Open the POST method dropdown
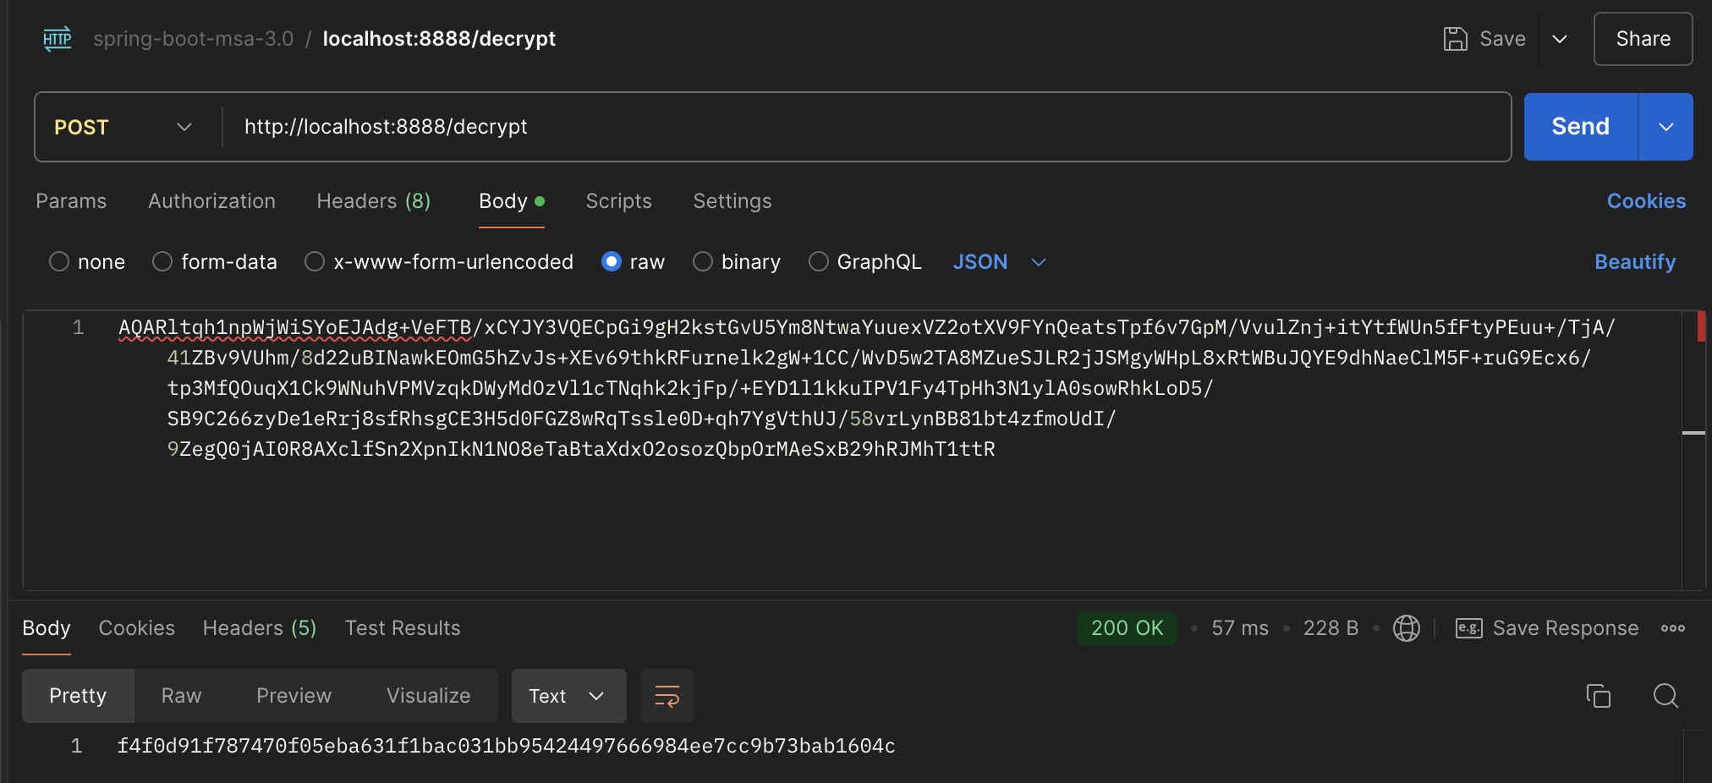 123,127
